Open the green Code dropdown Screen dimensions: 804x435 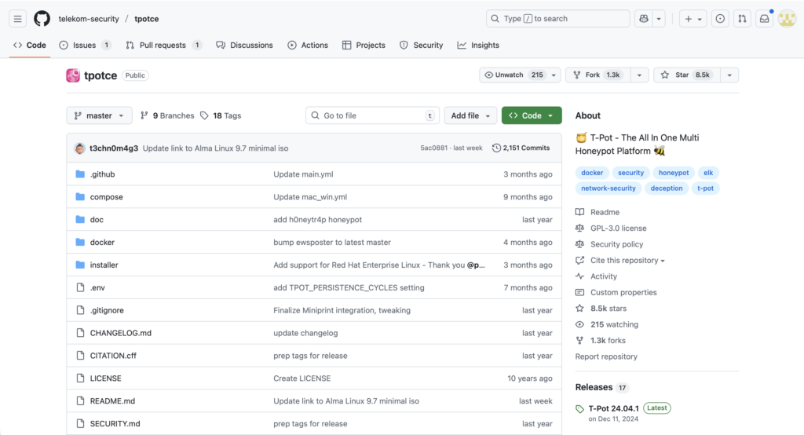(x=532, y=115)
